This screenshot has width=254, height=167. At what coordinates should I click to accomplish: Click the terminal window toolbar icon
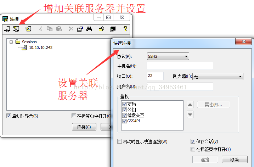pos(113,29)
